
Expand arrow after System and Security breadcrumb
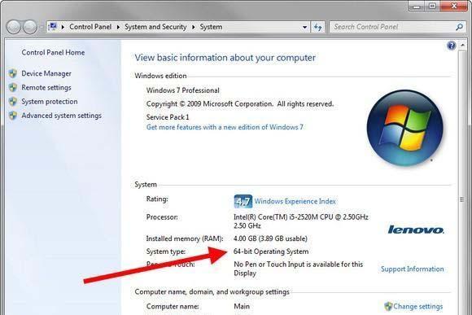coord(194,27)
